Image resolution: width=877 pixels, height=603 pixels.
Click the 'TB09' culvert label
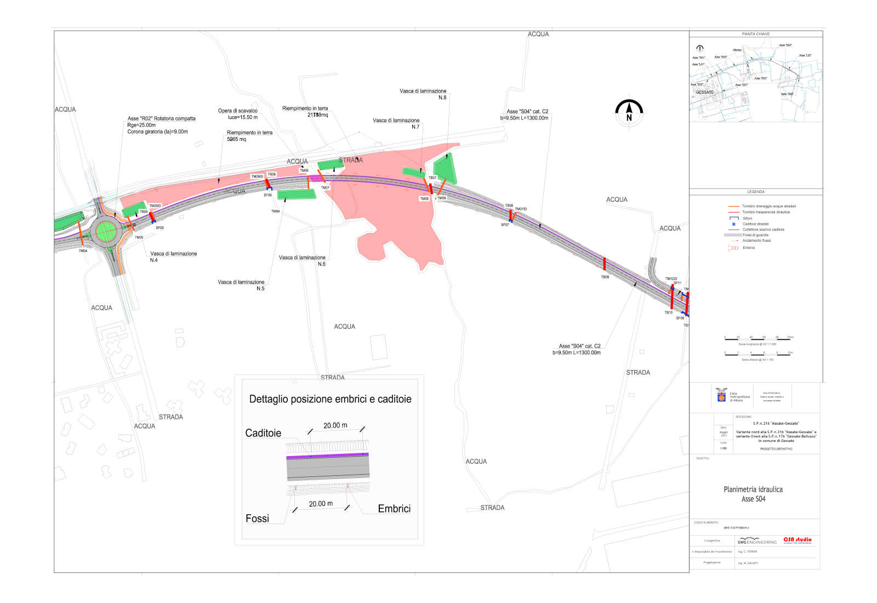tap(605, 277)
